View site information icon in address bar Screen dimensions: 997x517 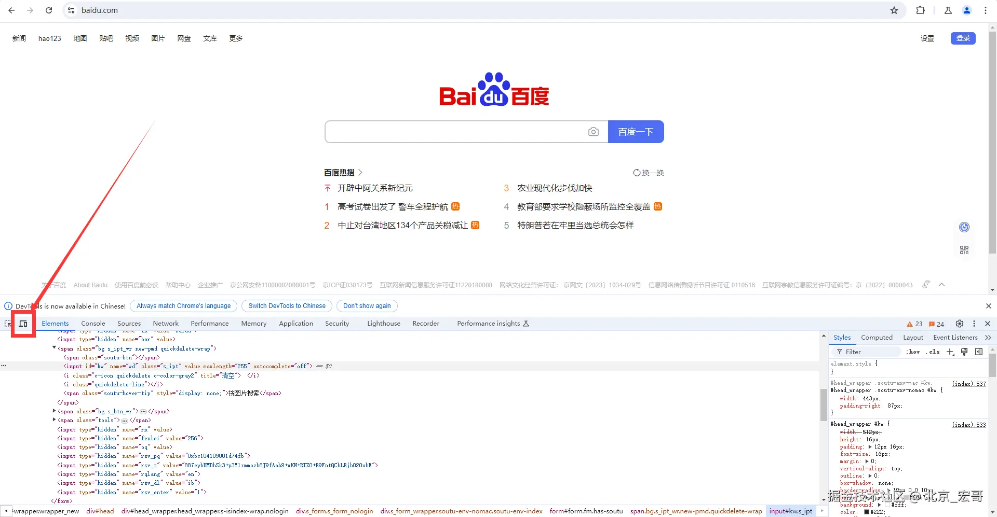pos(72,10)
